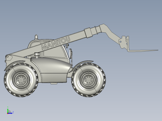Click the green Y axis label
This screenshot has width=162, height=121.
[8, 107]
